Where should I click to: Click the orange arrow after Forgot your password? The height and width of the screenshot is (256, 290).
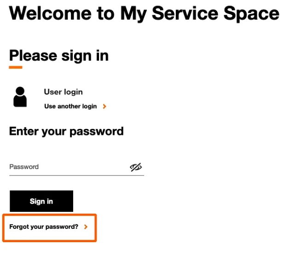point(86,227)
